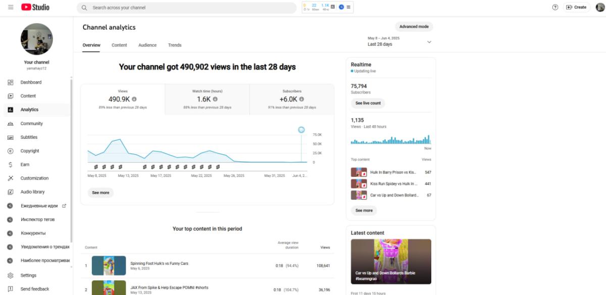Viewport: 606px width, 295px height.
Task: Open Customization via its wand icon
Action: pyautogui.click(x=11, y=178)
